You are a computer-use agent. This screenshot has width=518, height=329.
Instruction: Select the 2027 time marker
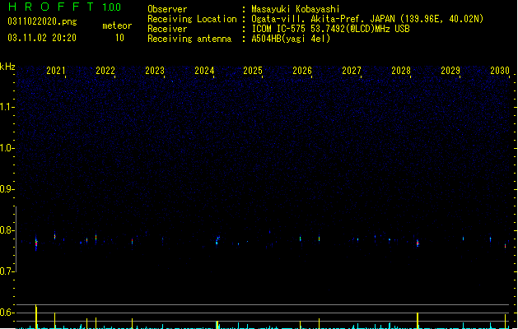tap(352, 71)
